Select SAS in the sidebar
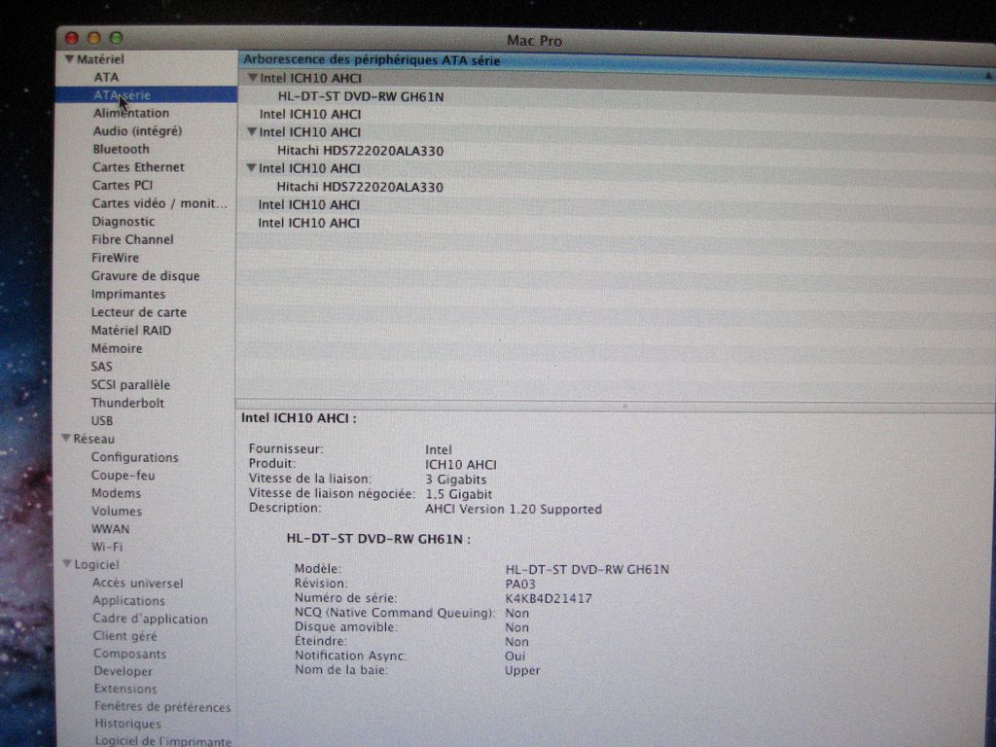 (x=101, y=367)
